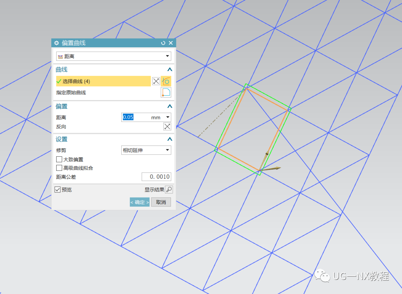Open the mm units dropdown
The width and height of the screenshot is (402, 294).
(x=168, y=117)
